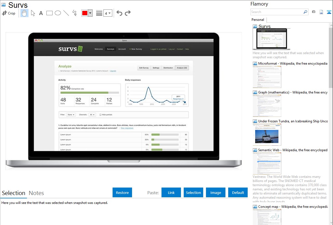The height and width of the screenshot is (225, 333).
Task: Click icon beside Graph (mathematics) title
Action: [x=255, y=92]
